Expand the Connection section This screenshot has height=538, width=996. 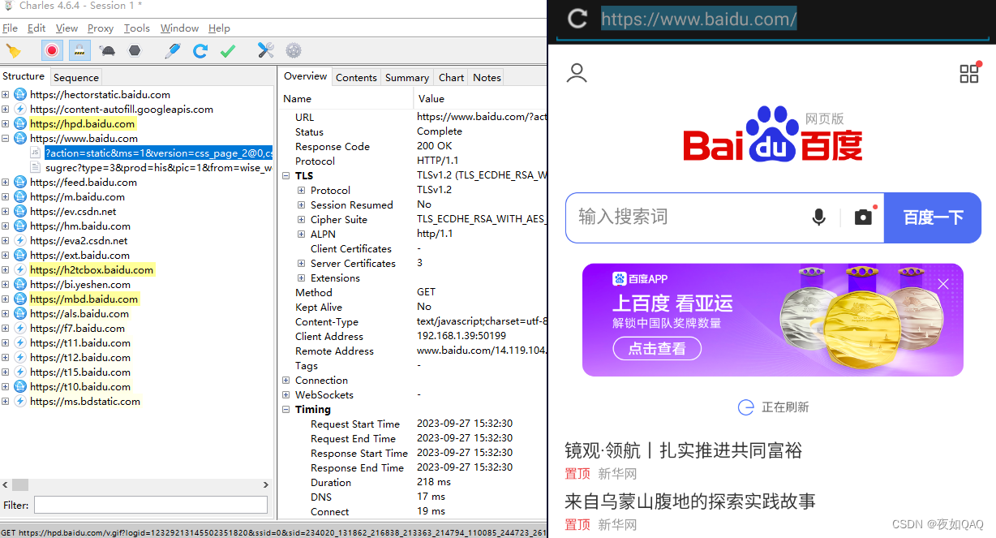tap(286, 381)
